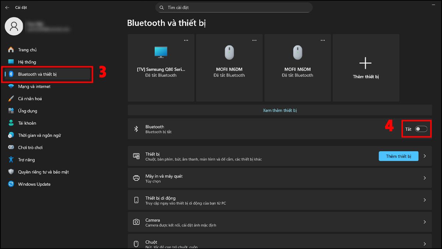Click the Hệ thống system icon
442x249 pixels.
(11, 62)
